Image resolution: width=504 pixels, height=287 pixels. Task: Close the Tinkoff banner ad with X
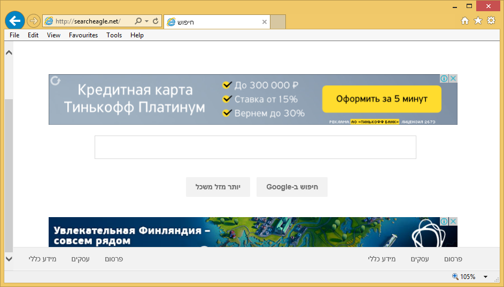pyautogui.click(x=453, y=79)
